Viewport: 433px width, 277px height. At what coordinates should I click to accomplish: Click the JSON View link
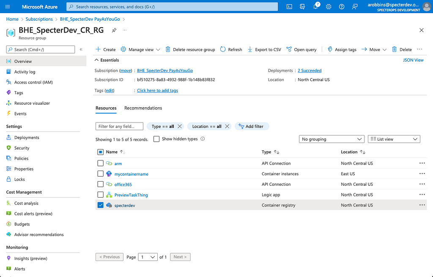413,60
